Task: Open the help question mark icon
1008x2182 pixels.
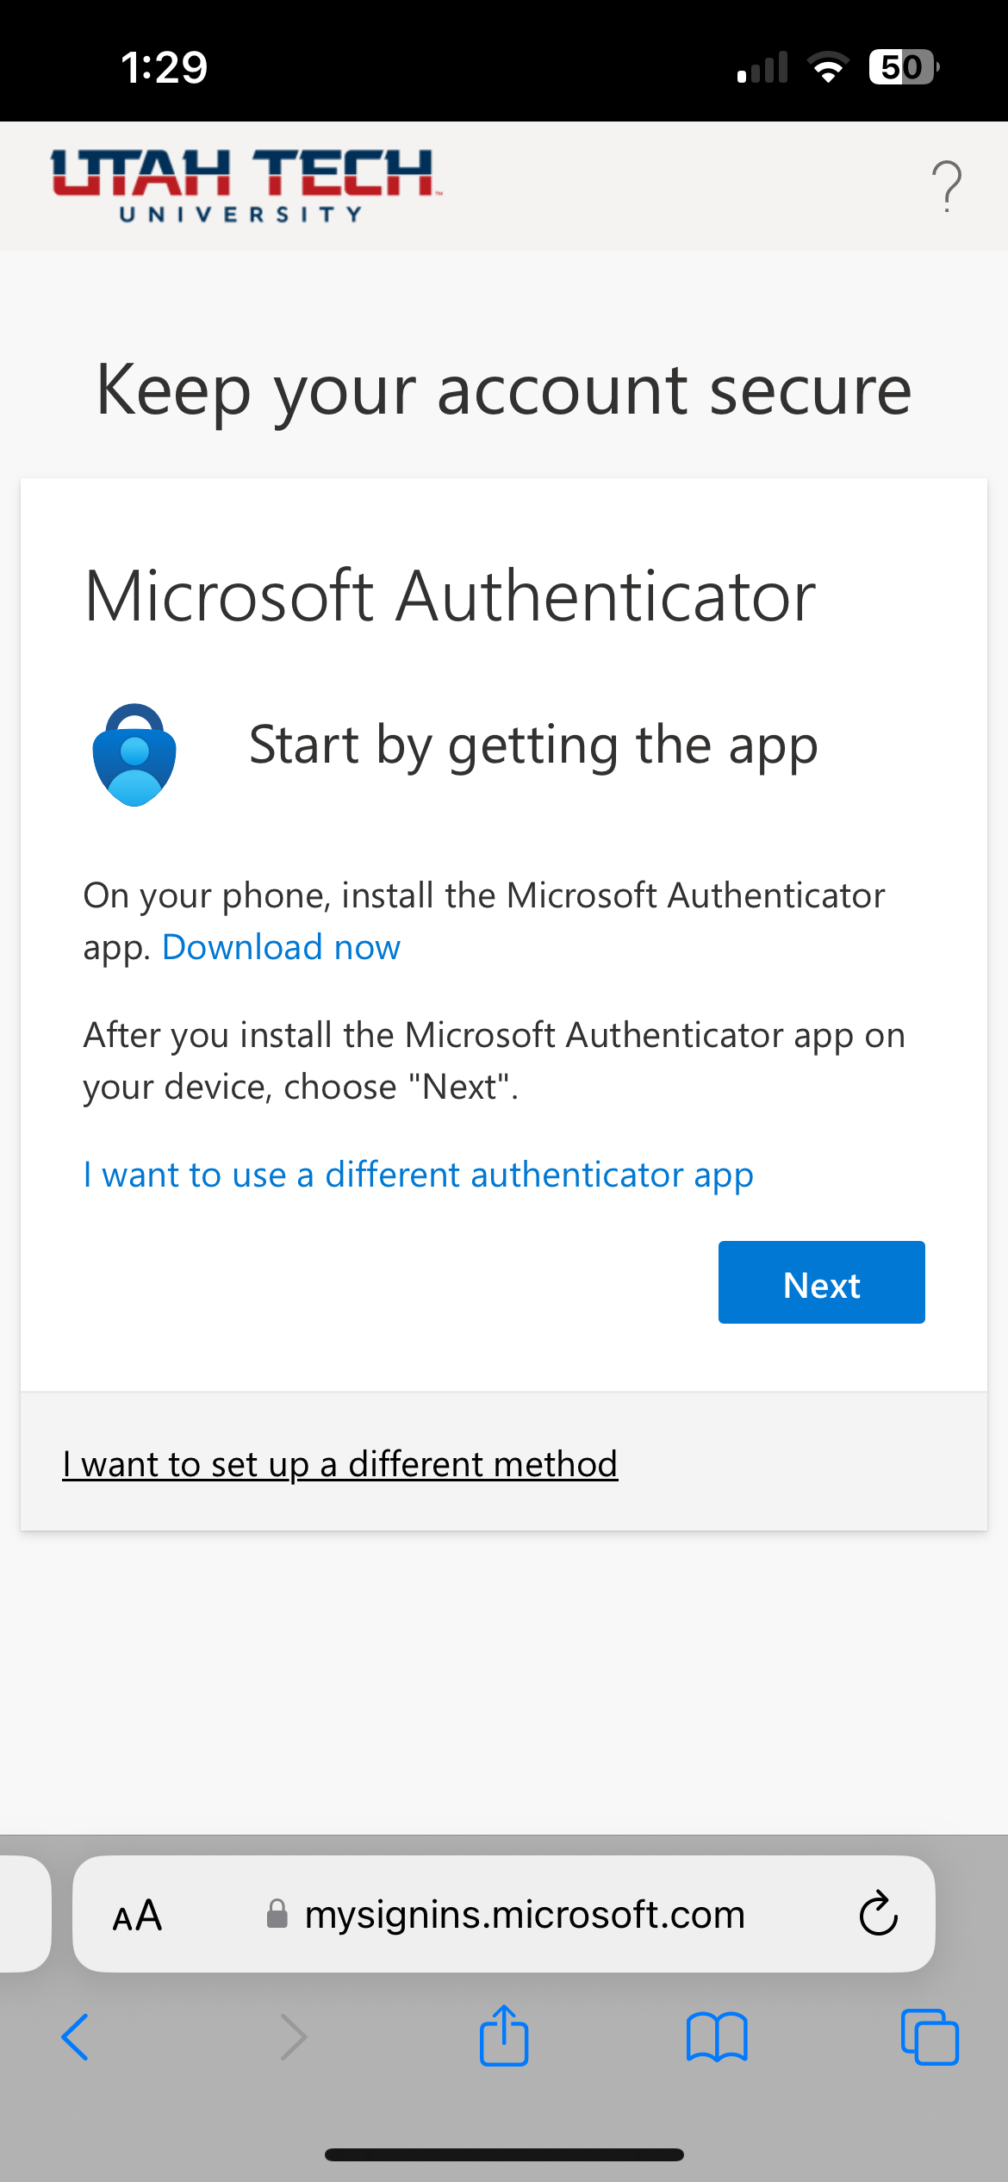Action: tap(945, 184)
